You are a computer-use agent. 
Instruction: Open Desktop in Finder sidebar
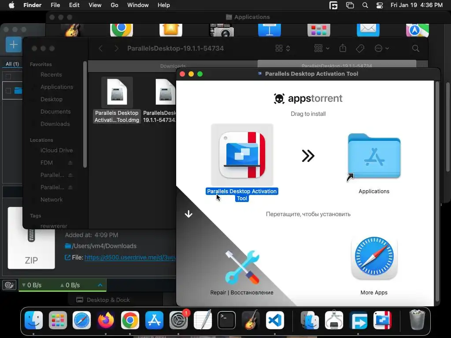(52, 99)
